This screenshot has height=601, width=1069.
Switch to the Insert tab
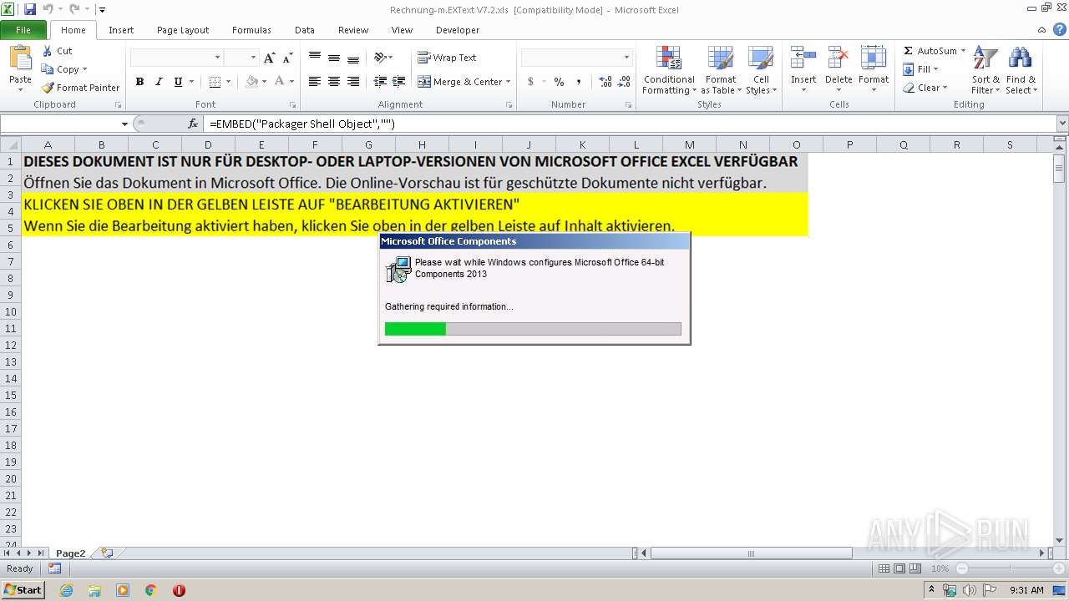point(121,30)
